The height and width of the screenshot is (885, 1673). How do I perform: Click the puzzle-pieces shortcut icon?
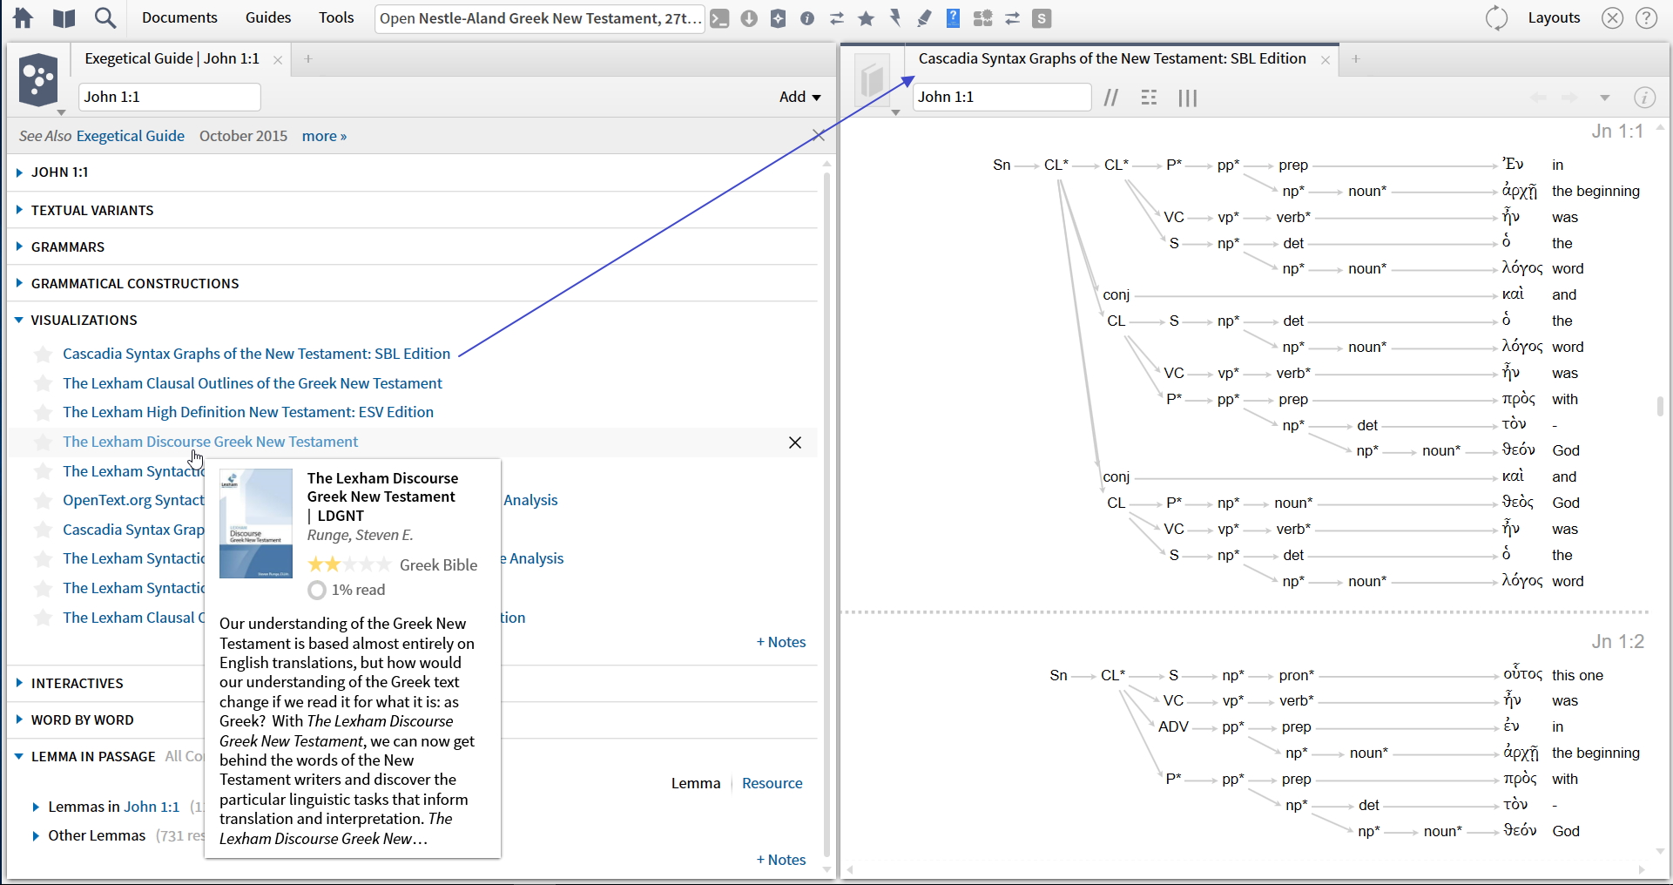(x=983, y=18)
